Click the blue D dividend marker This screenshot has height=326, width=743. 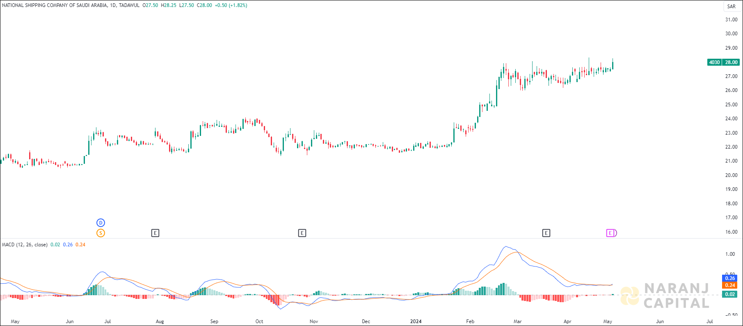coord(101,223)
